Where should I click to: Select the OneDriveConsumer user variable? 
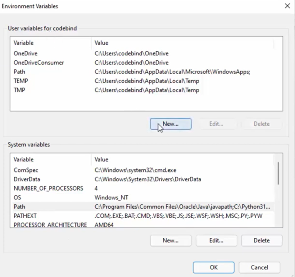click(x=39, y=63)
